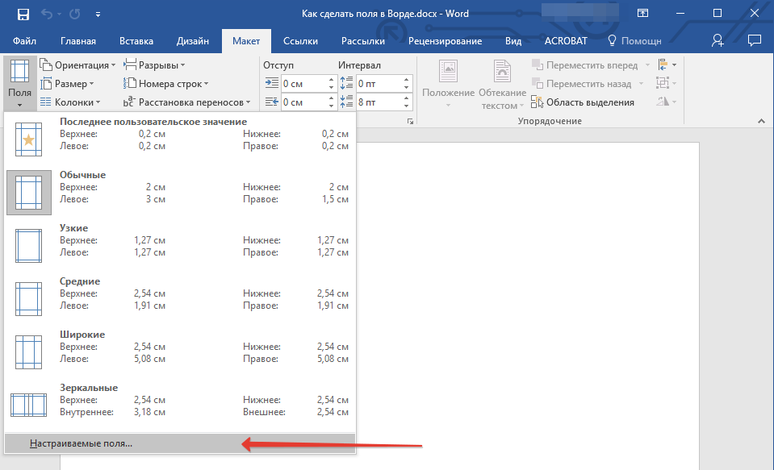Open the Рецензирование ribbon tab
This screenshot has height=470, width=774.
pos(445,41)
